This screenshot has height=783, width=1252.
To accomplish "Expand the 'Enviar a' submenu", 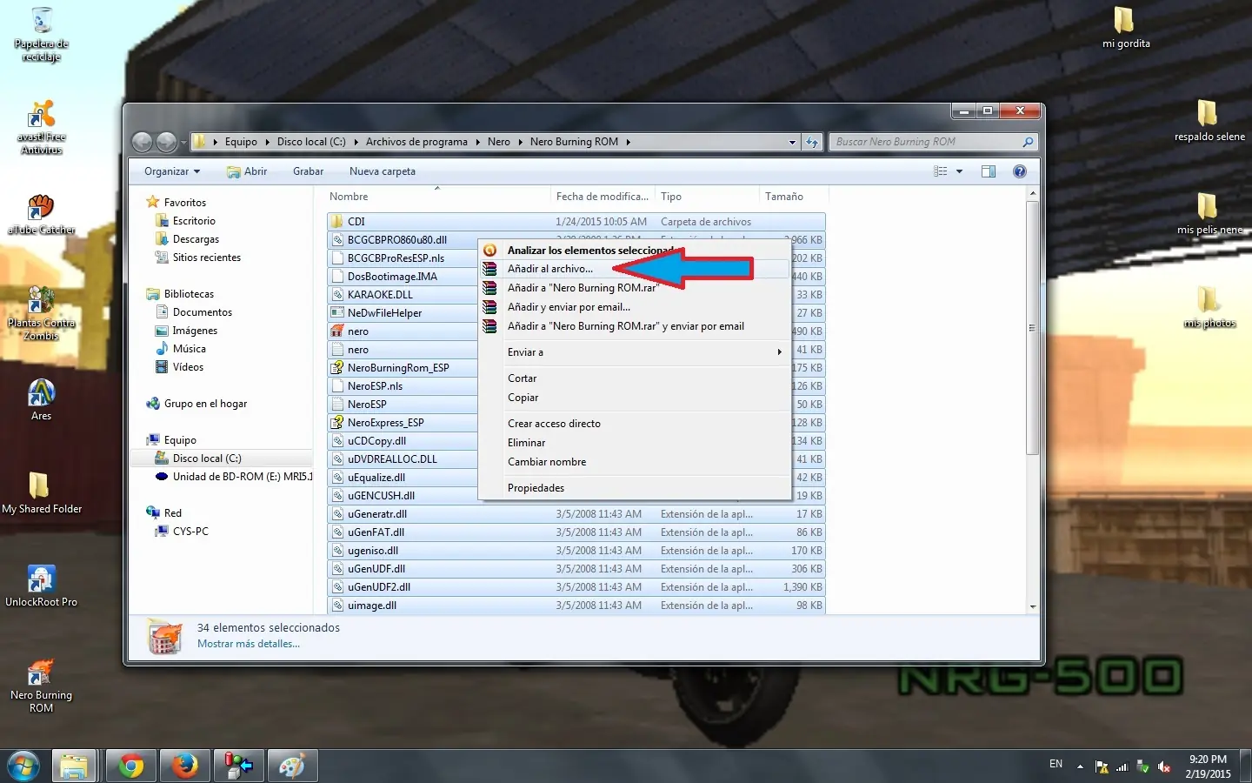I will [x=635, y=352].
